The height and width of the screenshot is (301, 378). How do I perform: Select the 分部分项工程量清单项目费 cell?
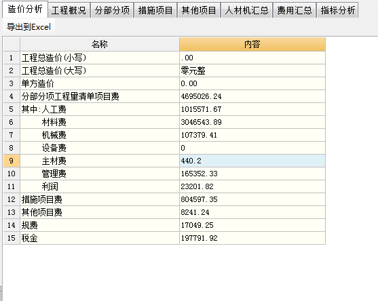point(100,96)
